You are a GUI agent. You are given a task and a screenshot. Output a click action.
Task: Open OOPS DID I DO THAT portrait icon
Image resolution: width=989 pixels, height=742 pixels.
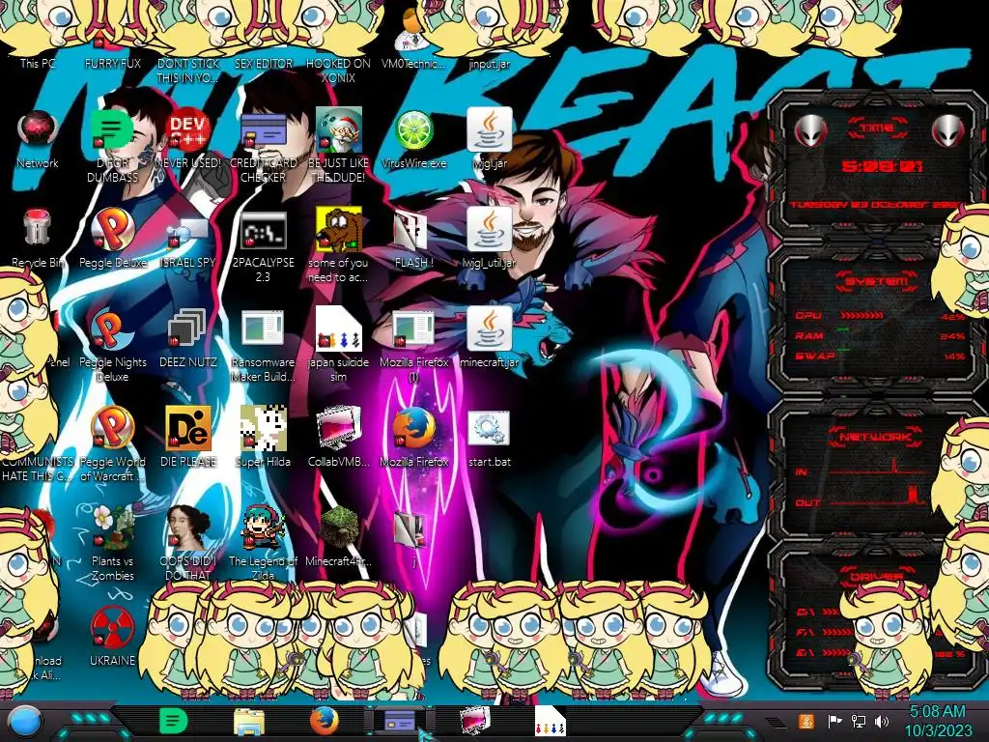pos(188,544)
